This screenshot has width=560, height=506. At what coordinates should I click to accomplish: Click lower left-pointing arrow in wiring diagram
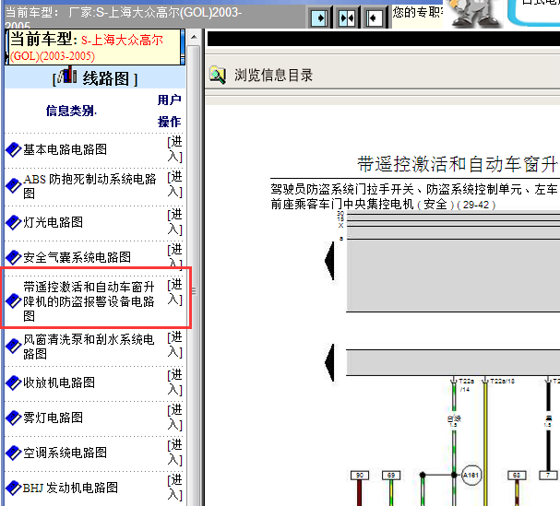[329, 363]
